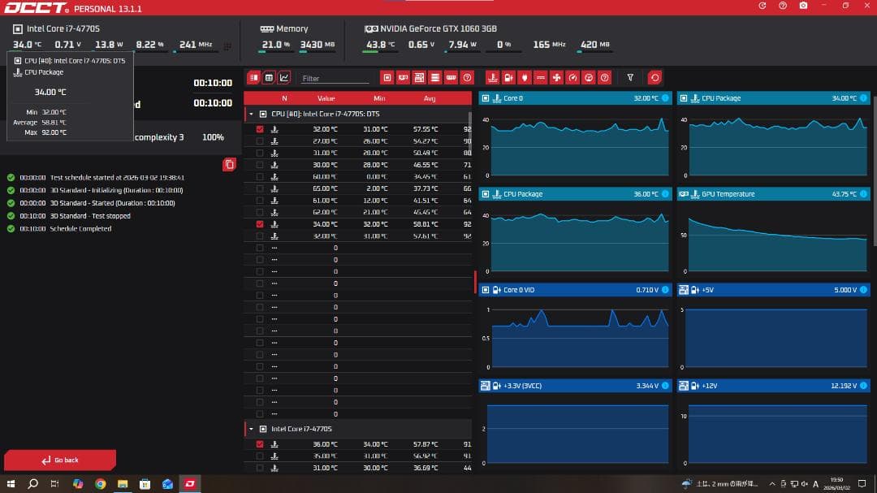Click the blue dot on Core 0 VID graph
This screenshot has width=877, height=493.
click(665, 290)
